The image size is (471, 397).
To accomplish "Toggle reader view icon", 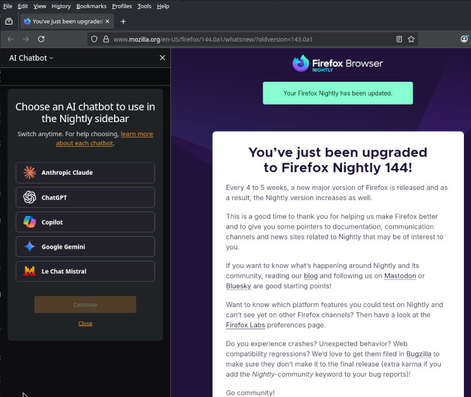I will 399,39.
